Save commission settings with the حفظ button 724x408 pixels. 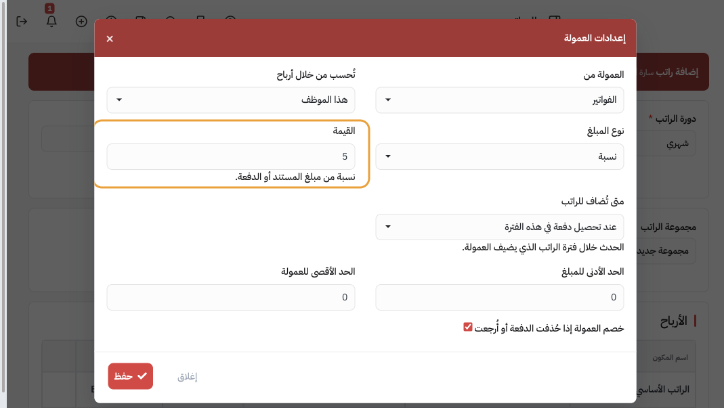(131, 376)
